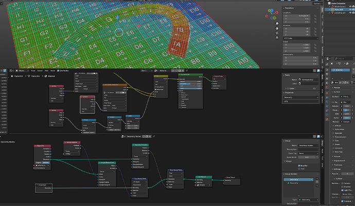Viewport: 355px width, 206px height.
Task: Toggle the Use Nodes checkbox
Action: click(x=58, y=71)
